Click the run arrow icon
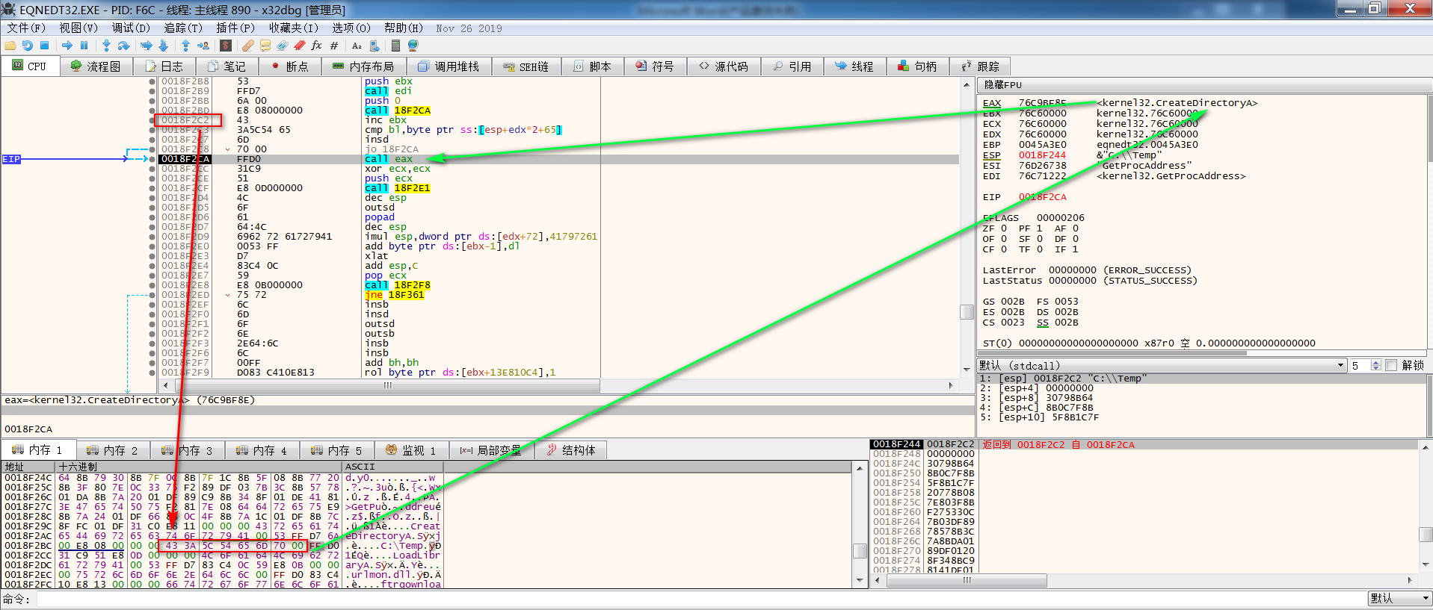1433x610 pixels. click(x=67, y=46)
